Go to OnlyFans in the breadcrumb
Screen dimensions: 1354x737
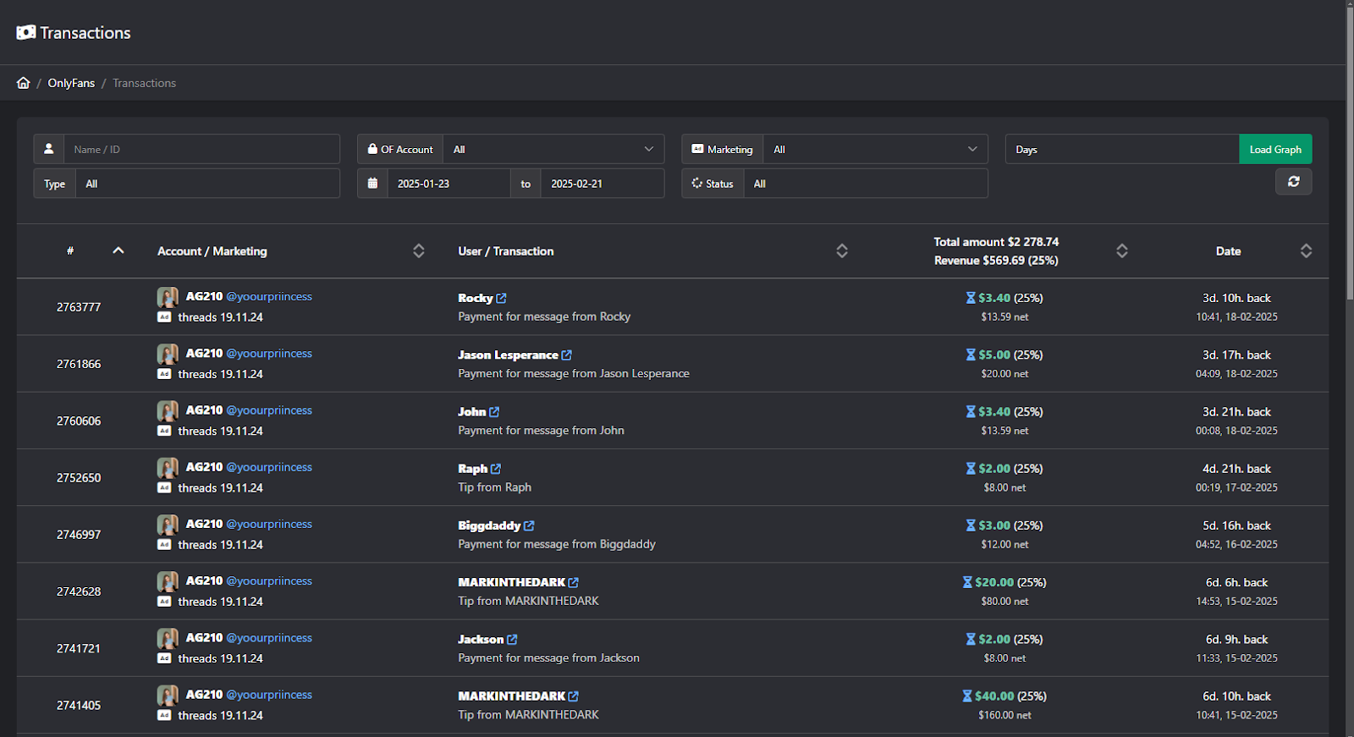point(71,83)
